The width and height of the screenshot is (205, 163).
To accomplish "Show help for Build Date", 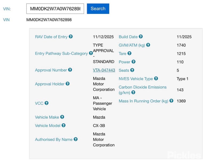I will pyautogui.click(x=141, y=36).
